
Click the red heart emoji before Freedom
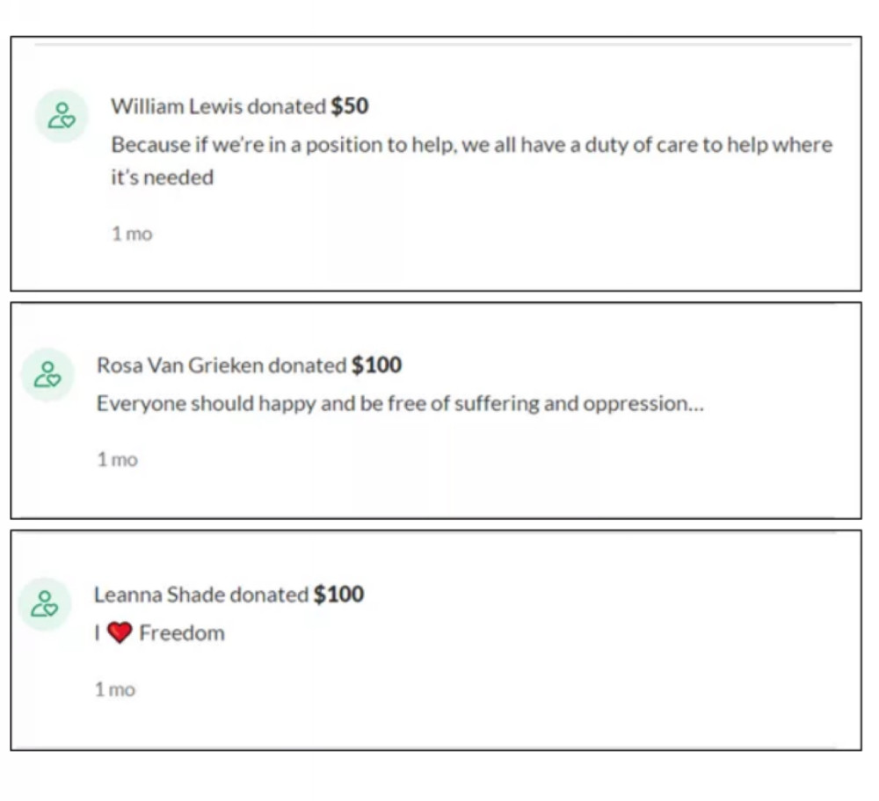[x=120, y=633]
